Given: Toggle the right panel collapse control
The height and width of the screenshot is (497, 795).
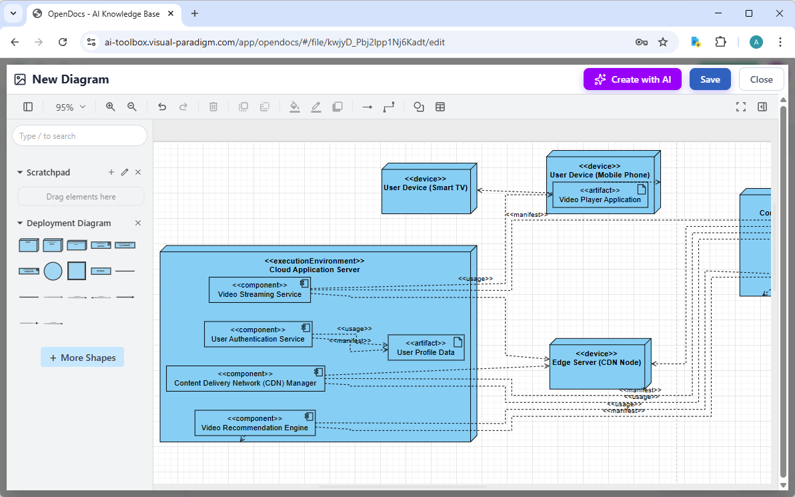Looking at the screenshot, I should tap(762, 106).
